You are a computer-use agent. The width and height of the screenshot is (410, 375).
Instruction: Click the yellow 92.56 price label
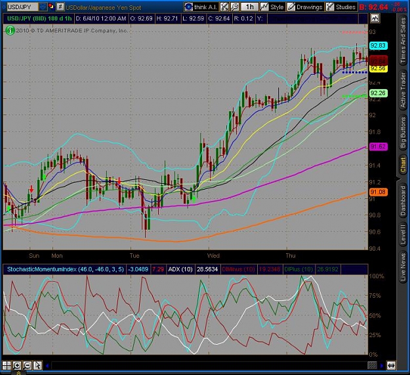378,68
